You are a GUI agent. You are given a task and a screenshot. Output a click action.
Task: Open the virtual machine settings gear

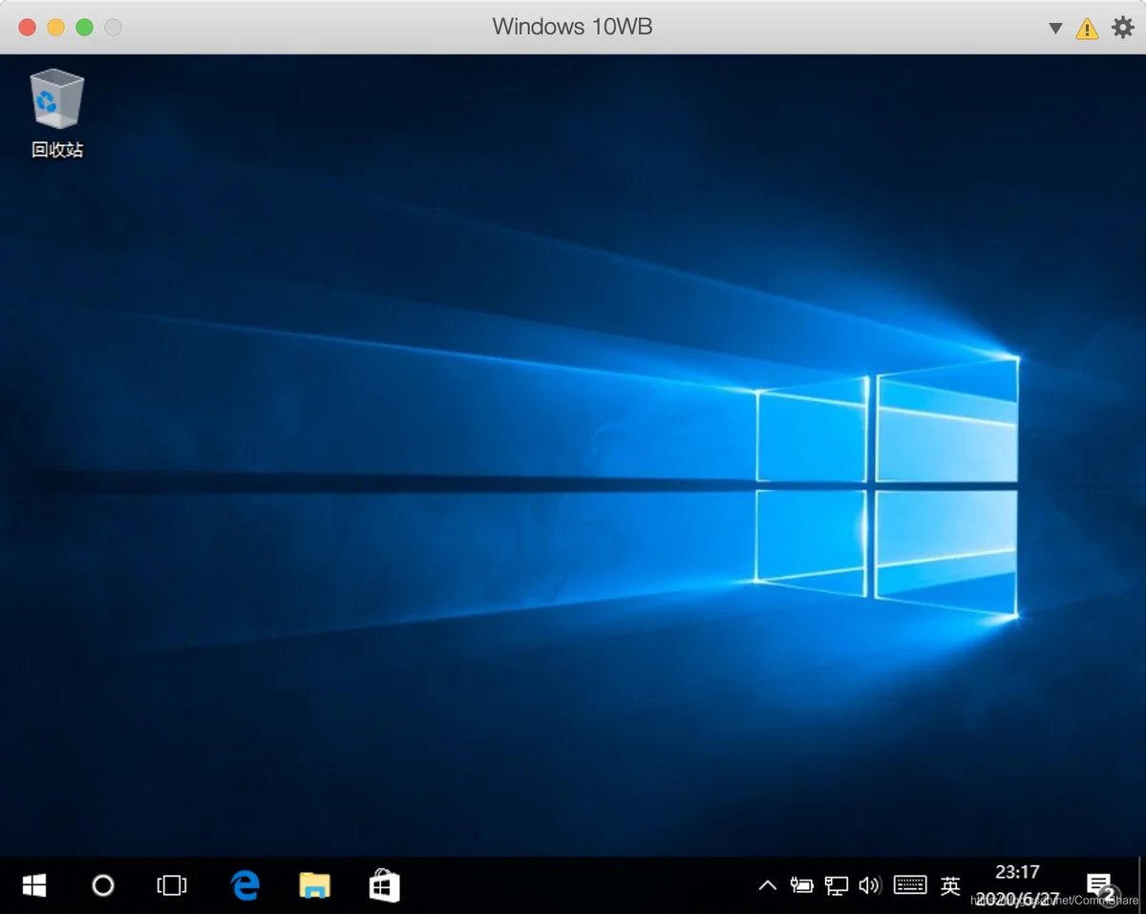[1123, 28]
